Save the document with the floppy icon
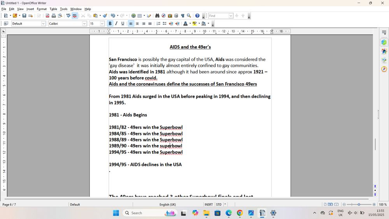Viewport: 389px width, 219px height. point(24,16)
